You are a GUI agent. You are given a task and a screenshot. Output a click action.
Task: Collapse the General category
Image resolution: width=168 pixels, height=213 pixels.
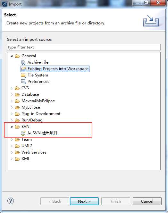[x=12, y=56]
